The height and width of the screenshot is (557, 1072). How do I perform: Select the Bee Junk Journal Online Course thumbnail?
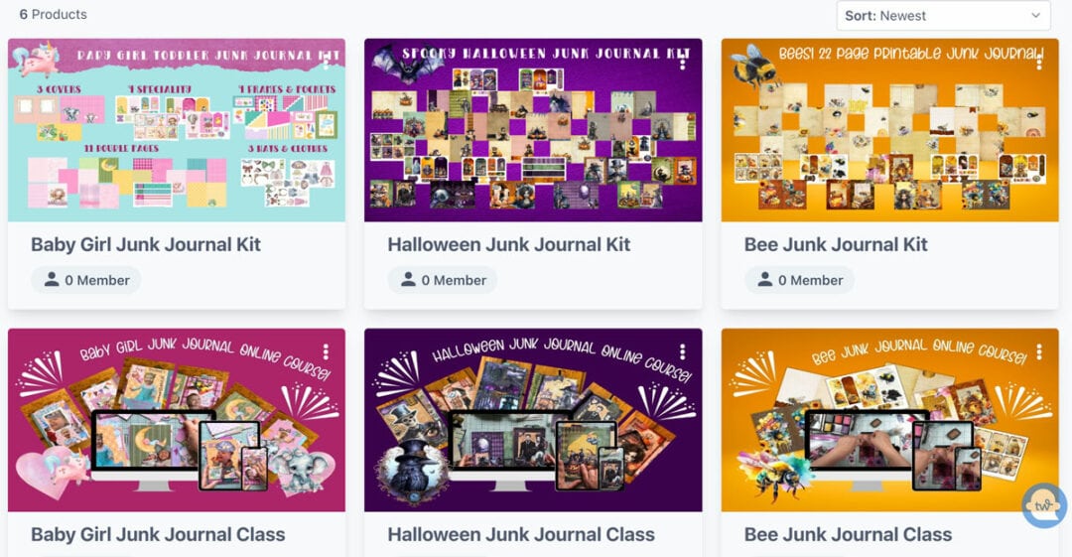(890, 420)
